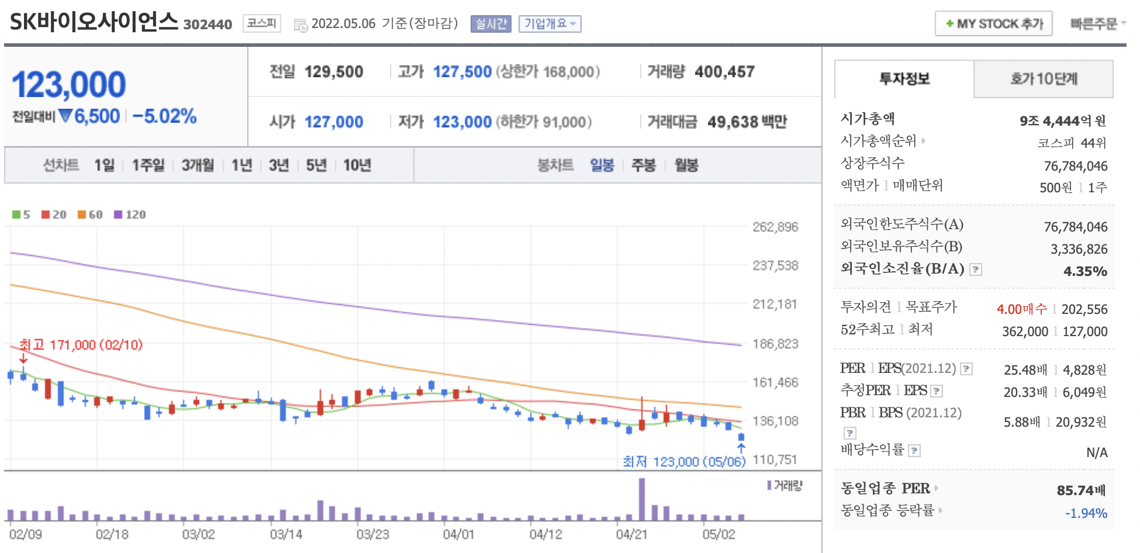Click the 거래량 value 400,457
This screenshot has height=553, width=1140.
[x=724, y=72]
